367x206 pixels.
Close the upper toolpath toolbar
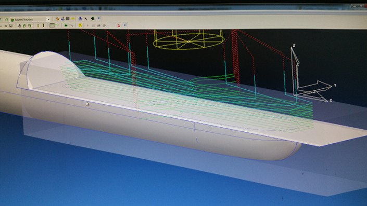pos(98,18)
